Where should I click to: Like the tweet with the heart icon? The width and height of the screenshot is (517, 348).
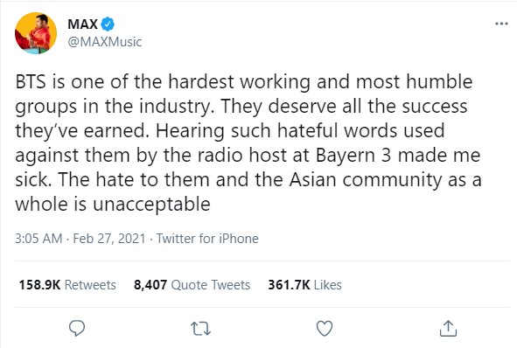pyautogui.click(x=325, y=328)
